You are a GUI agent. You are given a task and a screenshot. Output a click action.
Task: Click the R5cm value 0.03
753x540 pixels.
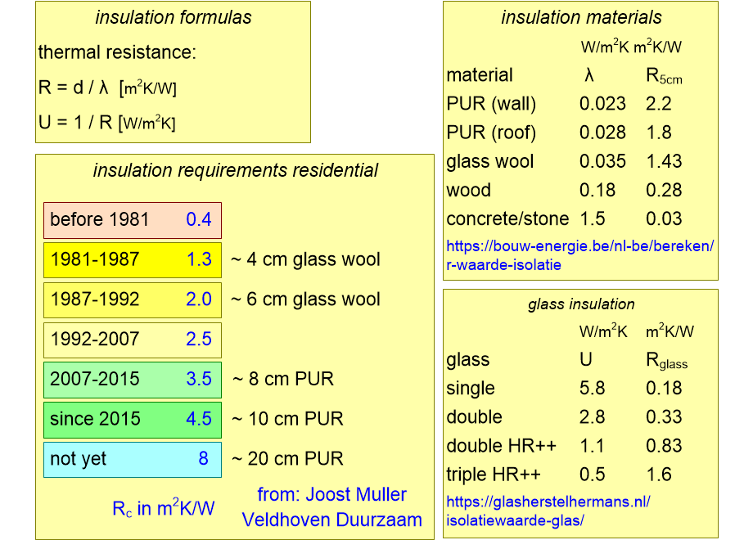coord(664,219)
